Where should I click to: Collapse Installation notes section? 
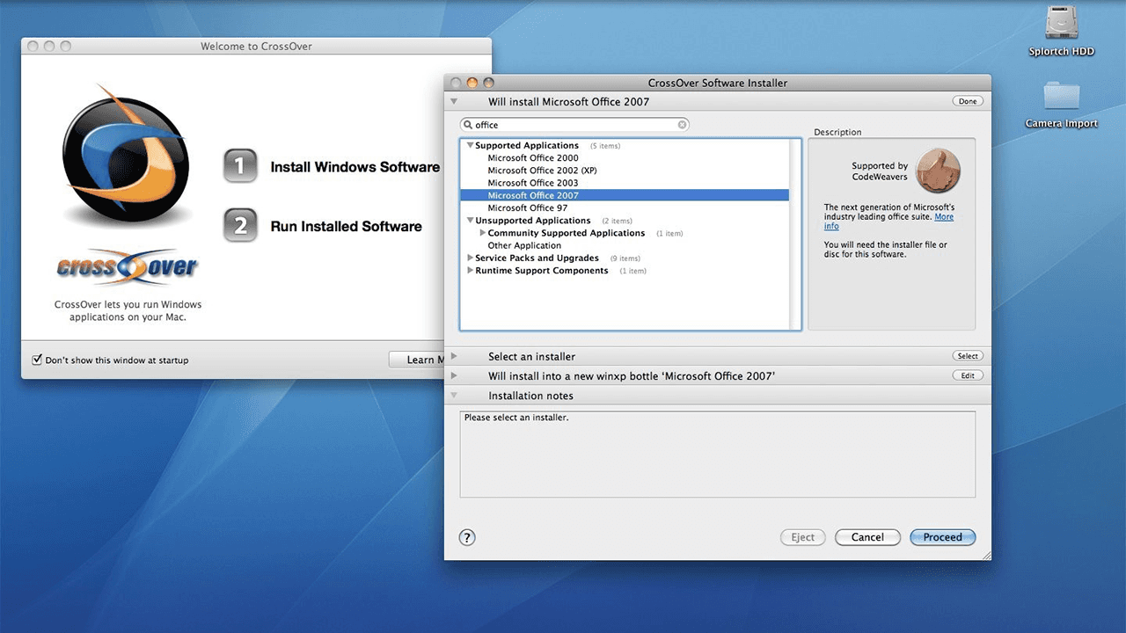point(454,396)
